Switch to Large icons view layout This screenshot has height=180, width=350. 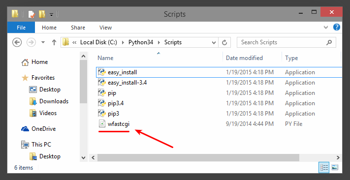coord(335,168)
